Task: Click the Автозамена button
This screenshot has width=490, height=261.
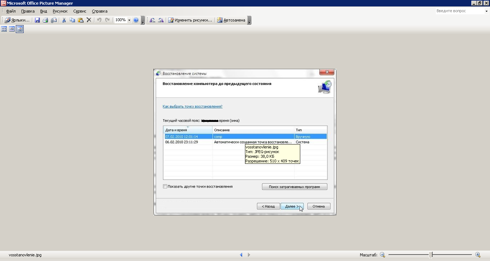Action: 231,20
